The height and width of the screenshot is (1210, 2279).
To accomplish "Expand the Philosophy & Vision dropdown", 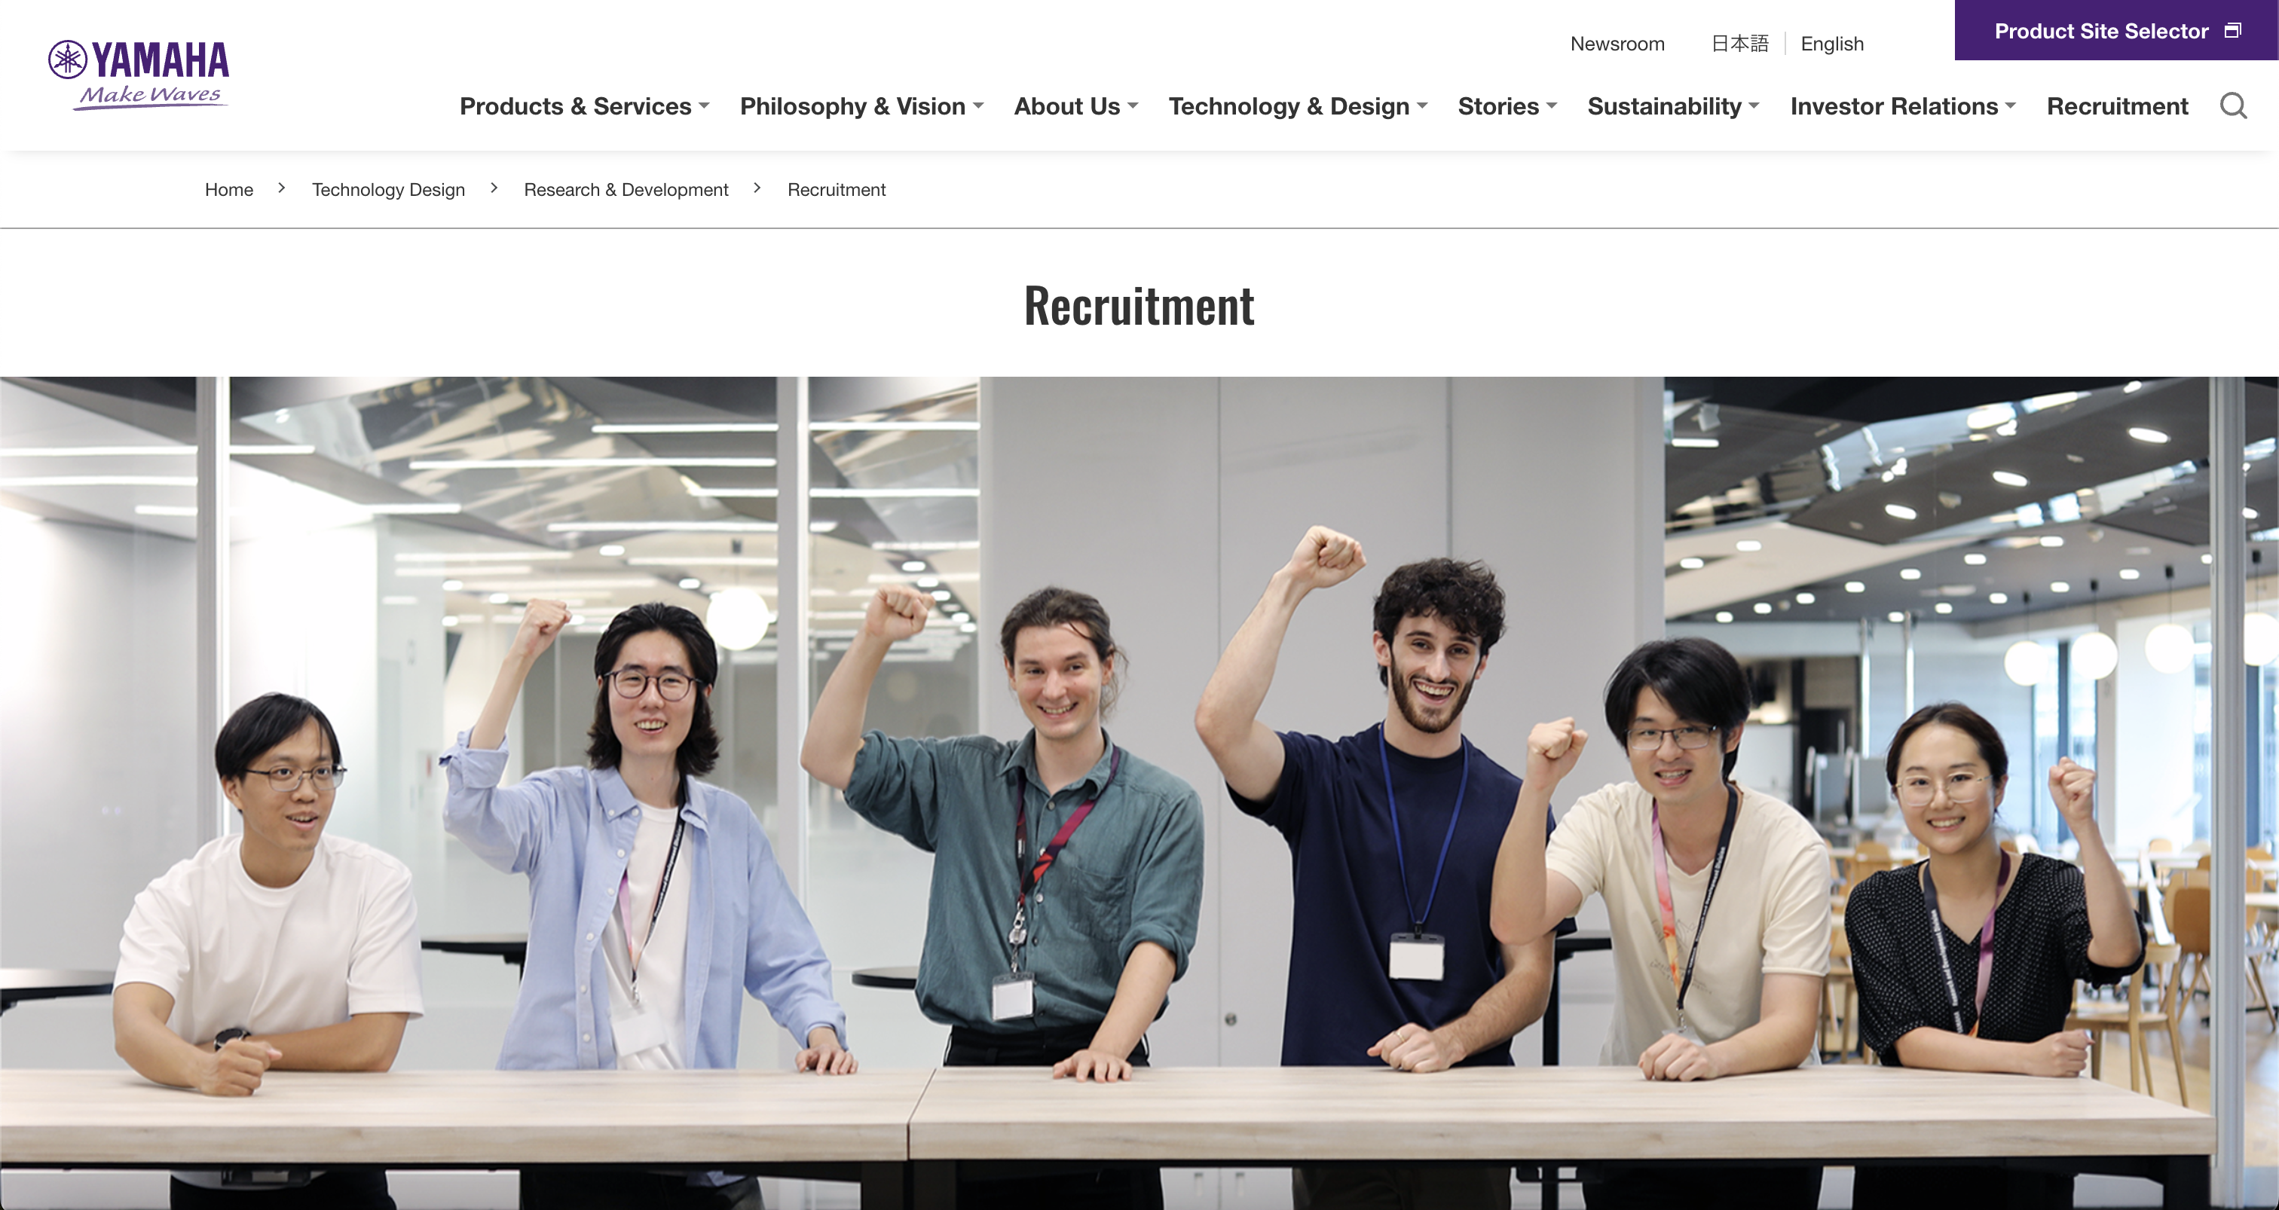I will tap(861, 106).
